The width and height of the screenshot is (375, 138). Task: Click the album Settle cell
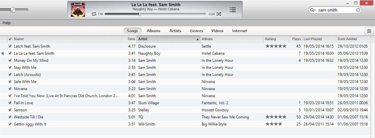pyautogui.click(x=207, y=46)
